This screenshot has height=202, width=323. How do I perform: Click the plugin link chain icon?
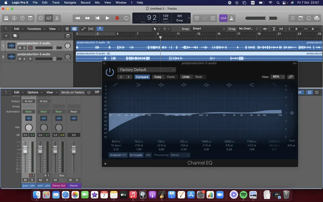[x=291, y=77]
